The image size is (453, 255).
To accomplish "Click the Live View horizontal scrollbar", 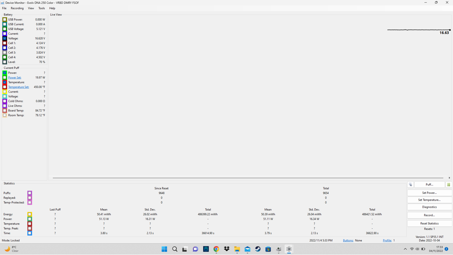I will coord(248,178).
